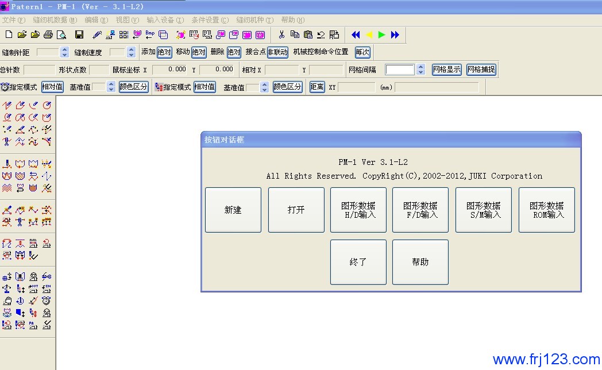Click the Bmp image import icon
The image size is (602, 370).
150,34
